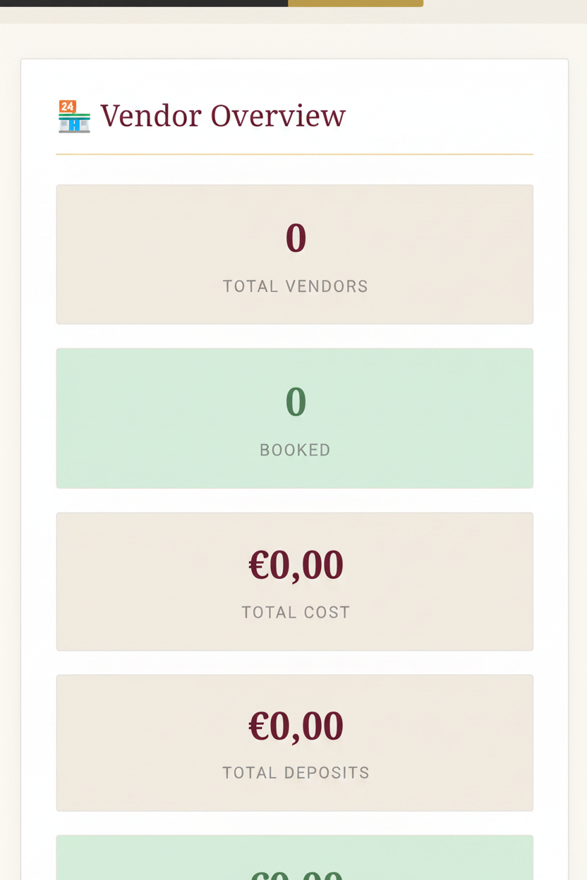Viewport: 587px width, 880px height.
Task: Select the Total Vendors stat card
Action: 295,255
